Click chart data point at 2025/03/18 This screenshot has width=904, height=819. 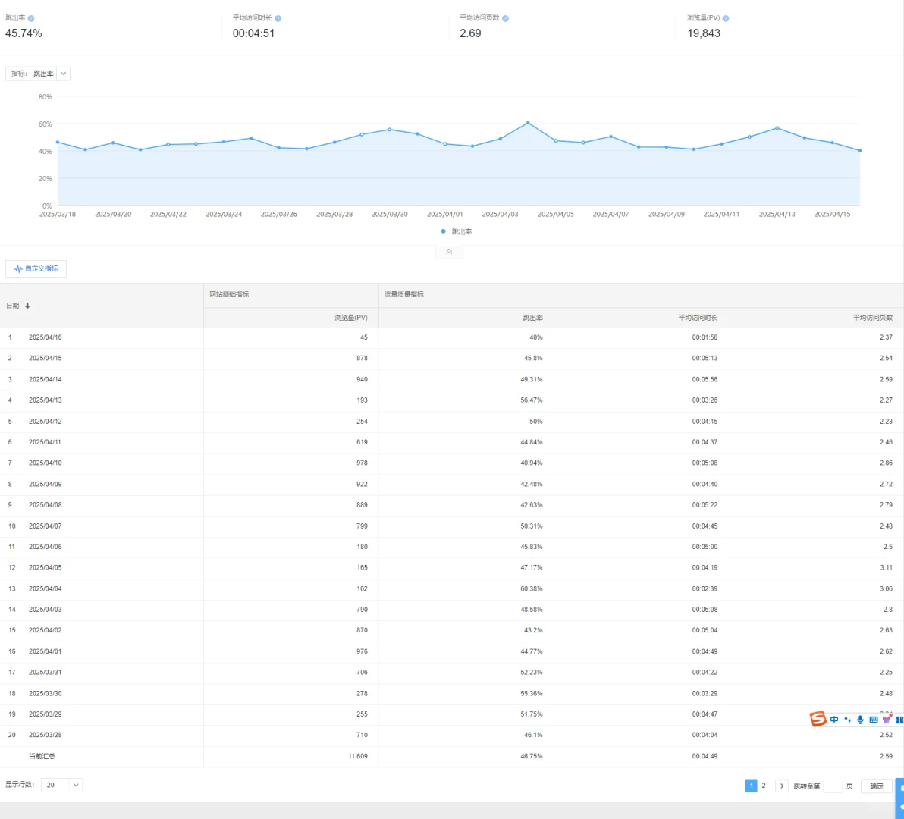pyautogui.click(x=58, y=142)
